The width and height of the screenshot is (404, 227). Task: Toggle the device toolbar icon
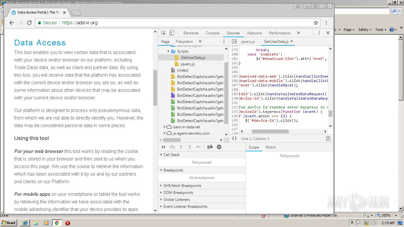tap(172, 33)
